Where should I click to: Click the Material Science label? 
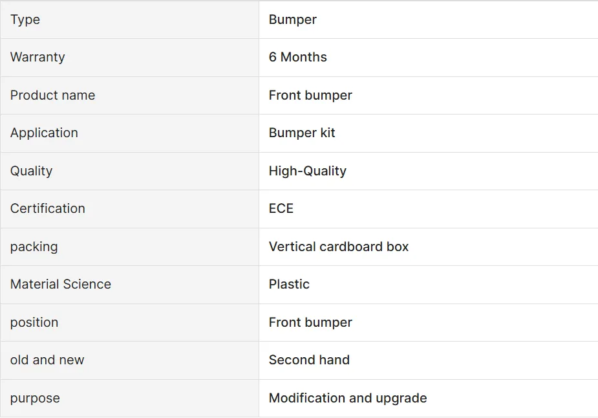[x=60, y=284]
